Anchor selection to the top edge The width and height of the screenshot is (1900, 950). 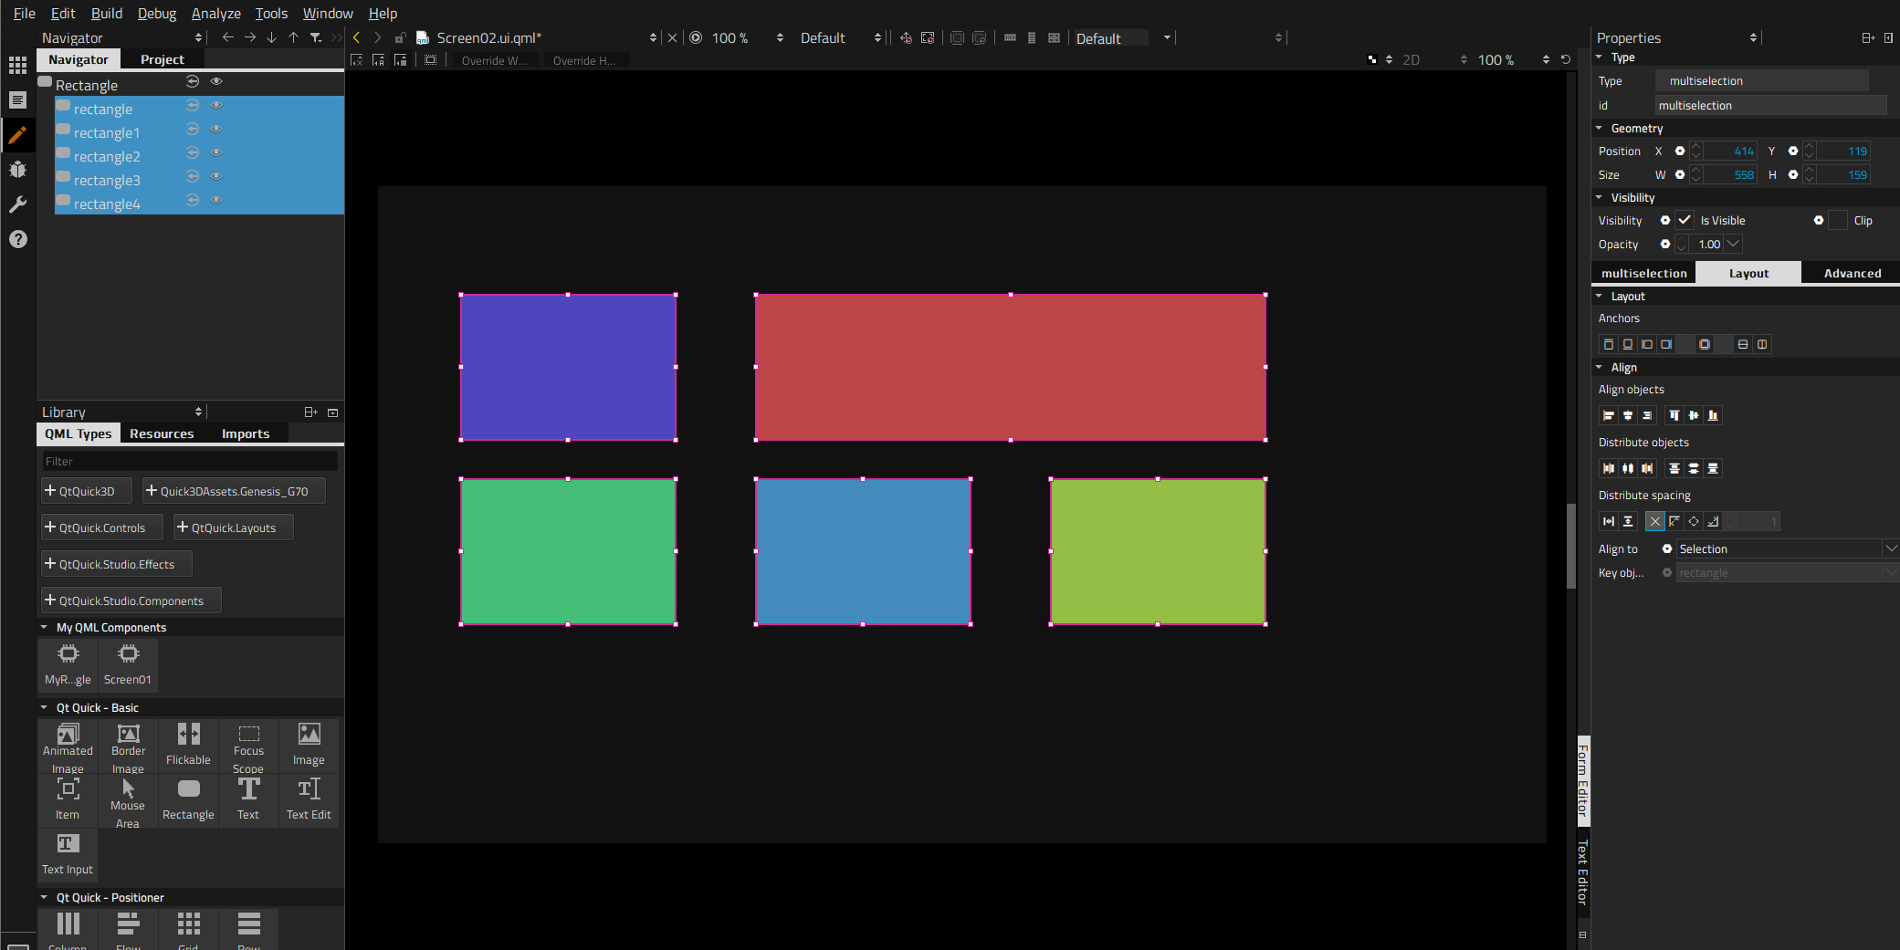click(x=1609, y=344)
